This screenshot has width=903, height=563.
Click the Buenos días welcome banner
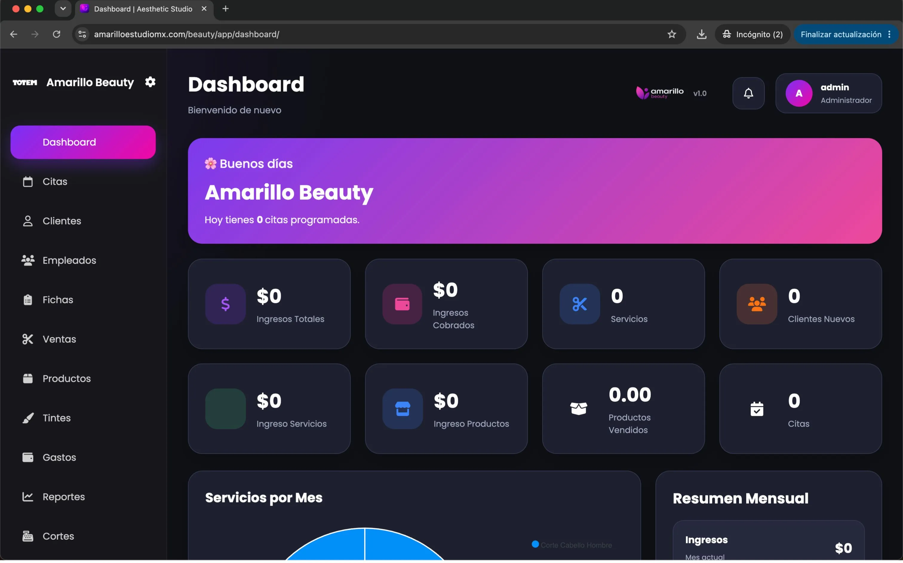click(x=535, y=191)
